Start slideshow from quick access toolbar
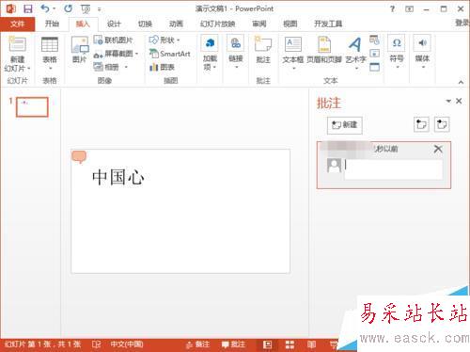470x352 pixels. click(86, 9)
